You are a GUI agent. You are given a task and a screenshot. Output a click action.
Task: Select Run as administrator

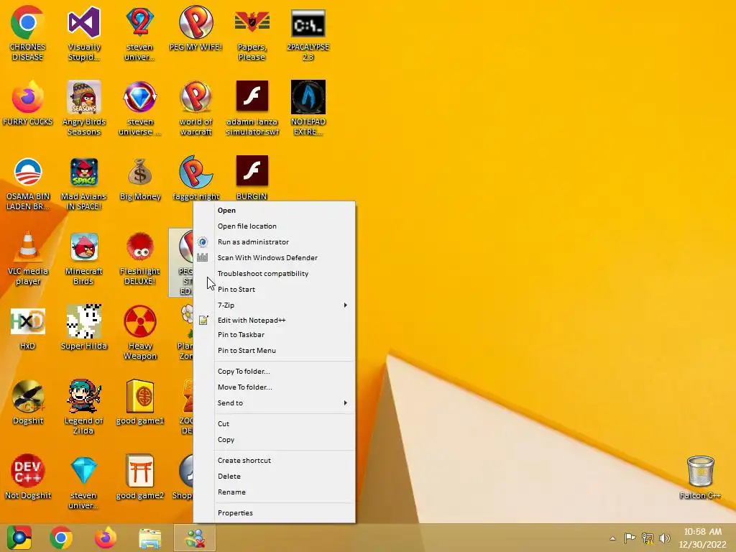275,242
